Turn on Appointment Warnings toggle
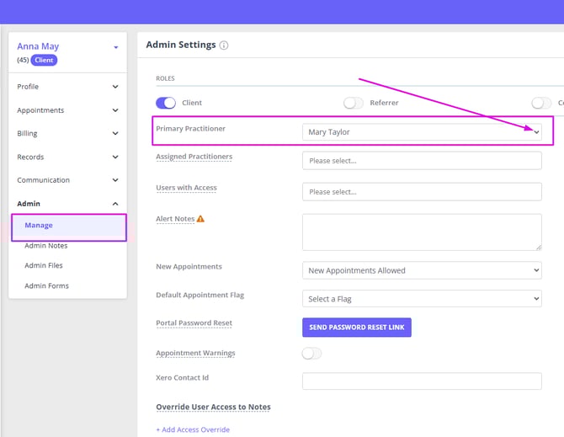The image size is (564, 437). (311, 353)
